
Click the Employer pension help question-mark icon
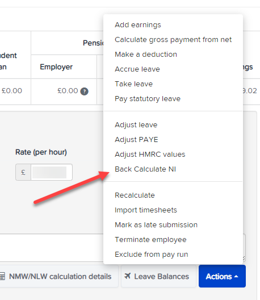[85, 91]
